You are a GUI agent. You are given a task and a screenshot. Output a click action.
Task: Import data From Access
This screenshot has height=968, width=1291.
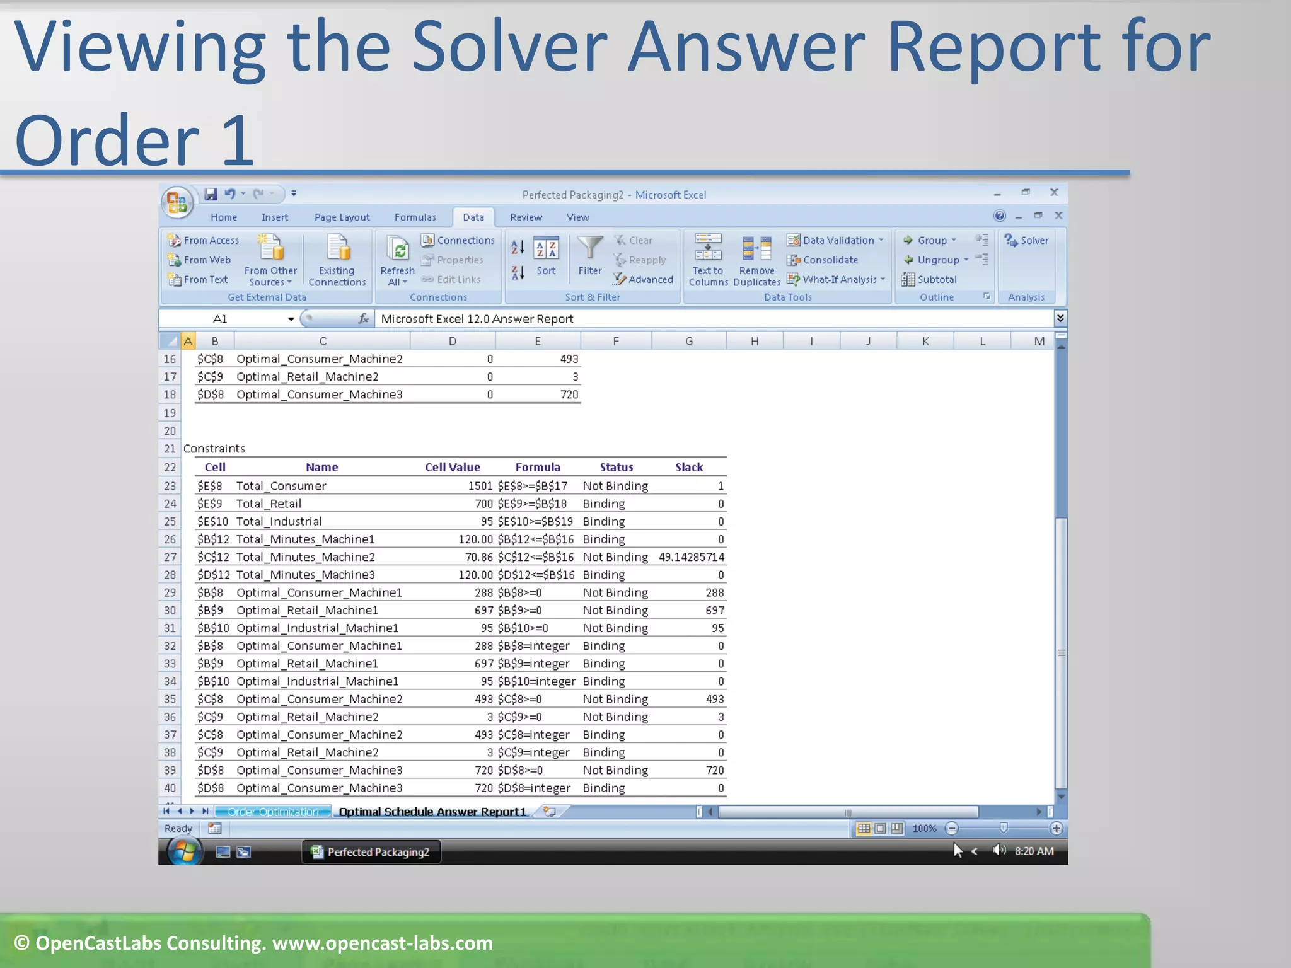point(203,240)
